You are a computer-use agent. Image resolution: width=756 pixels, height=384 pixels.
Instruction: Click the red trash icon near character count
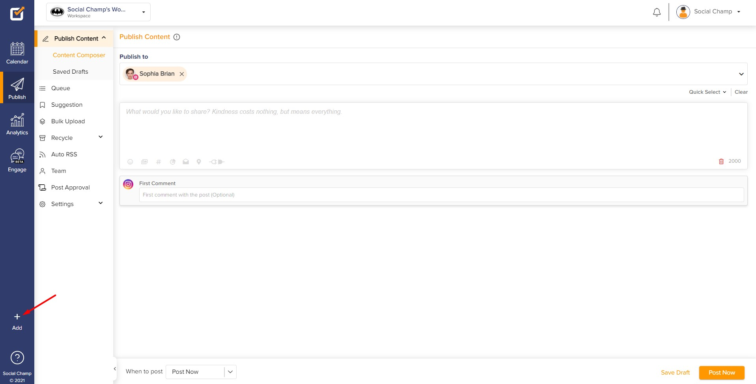click(721, 161)
